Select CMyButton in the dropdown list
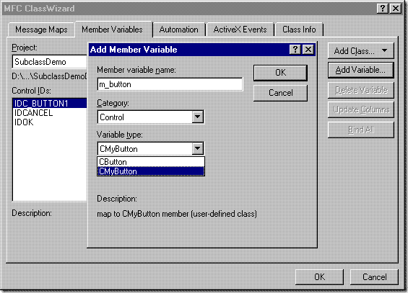Screen dimensions: 408x293 pyautogui.click(x=151, y=171)
